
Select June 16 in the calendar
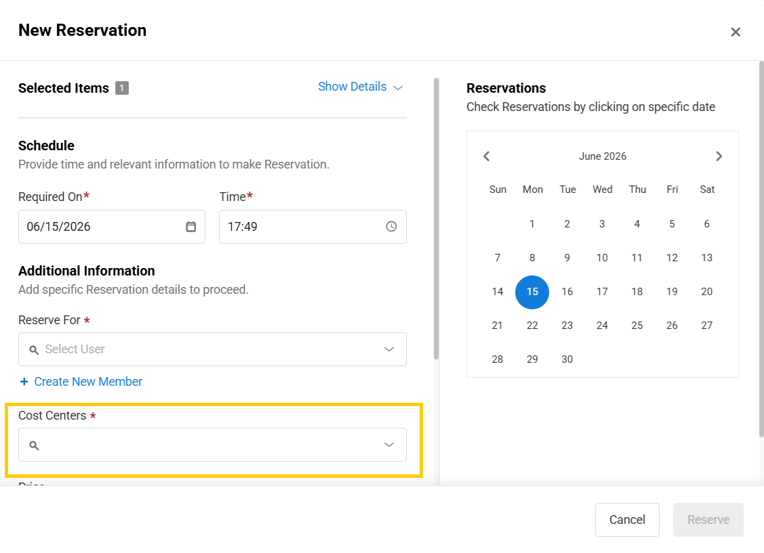pos(567,292)
